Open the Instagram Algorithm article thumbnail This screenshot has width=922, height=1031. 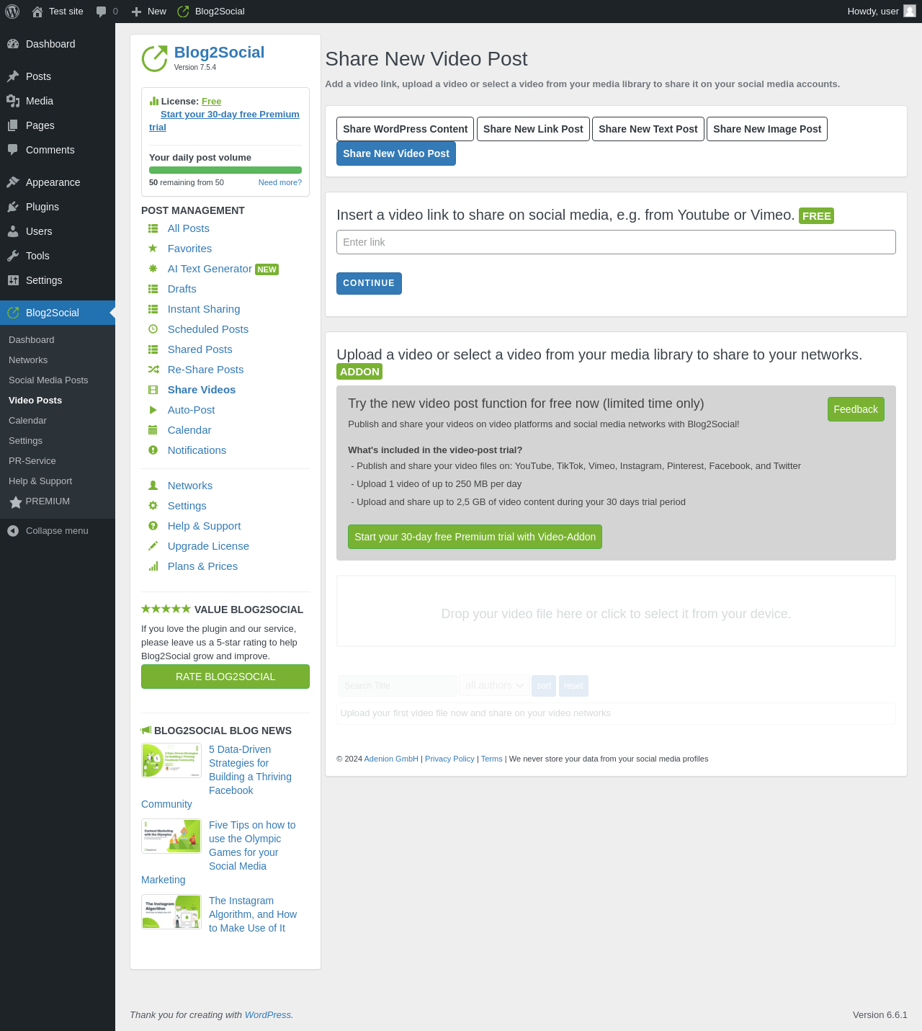pyautogui.click(x=171, y=912)
